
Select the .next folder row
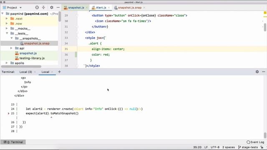pos(29,18)
